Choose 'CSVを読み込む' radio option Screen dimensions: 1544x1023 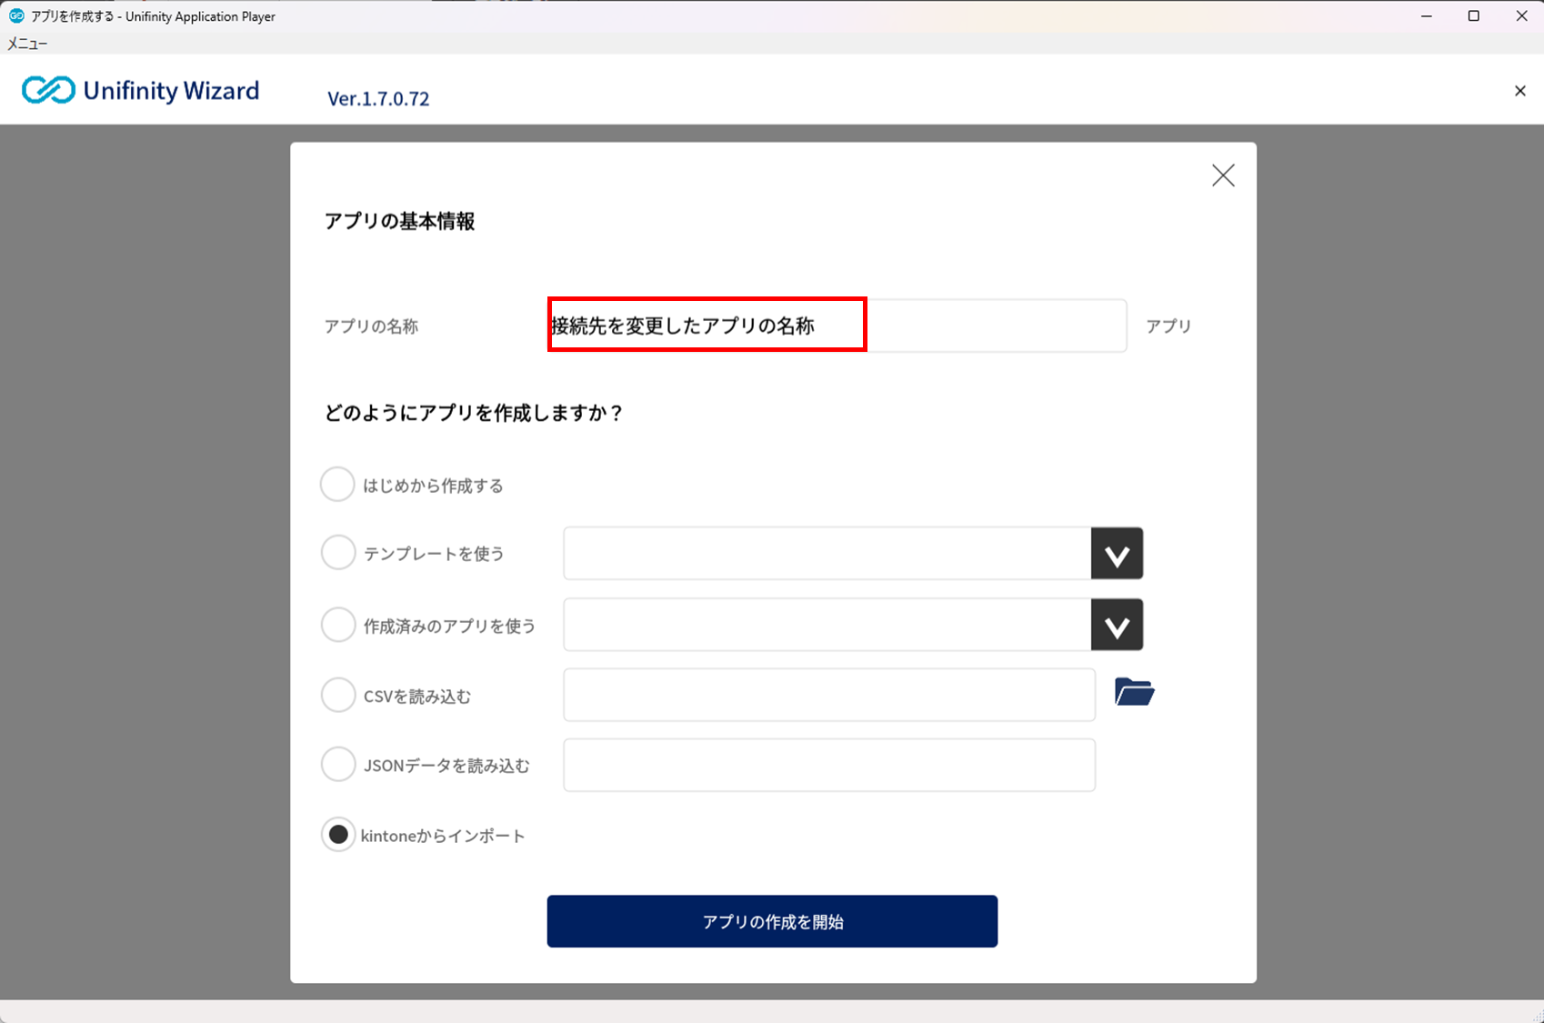pos(337,696)
